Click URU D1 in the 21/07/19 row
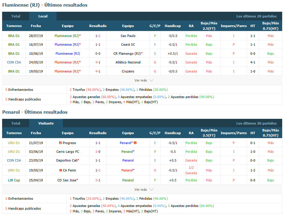Image resolution: width=287 pixels, height=216 pixels. tap(14, 143)
